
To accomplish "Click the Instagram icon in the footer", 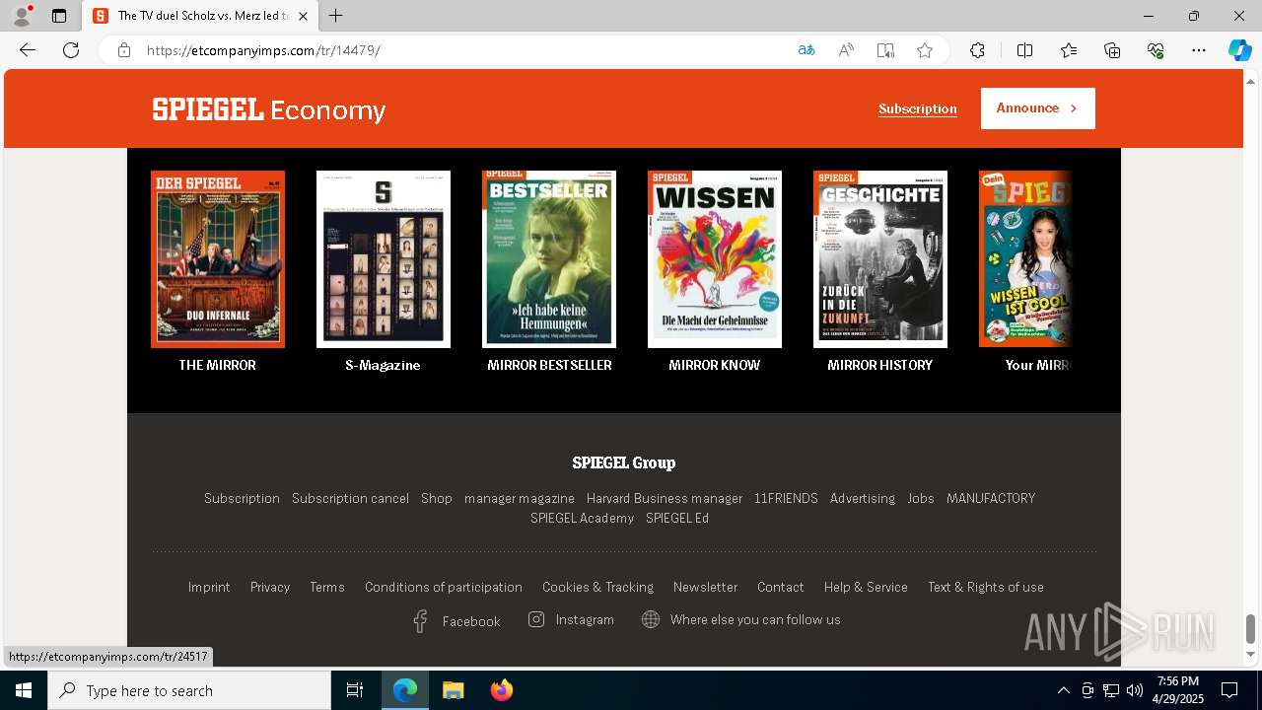I will tap(536, 619).
